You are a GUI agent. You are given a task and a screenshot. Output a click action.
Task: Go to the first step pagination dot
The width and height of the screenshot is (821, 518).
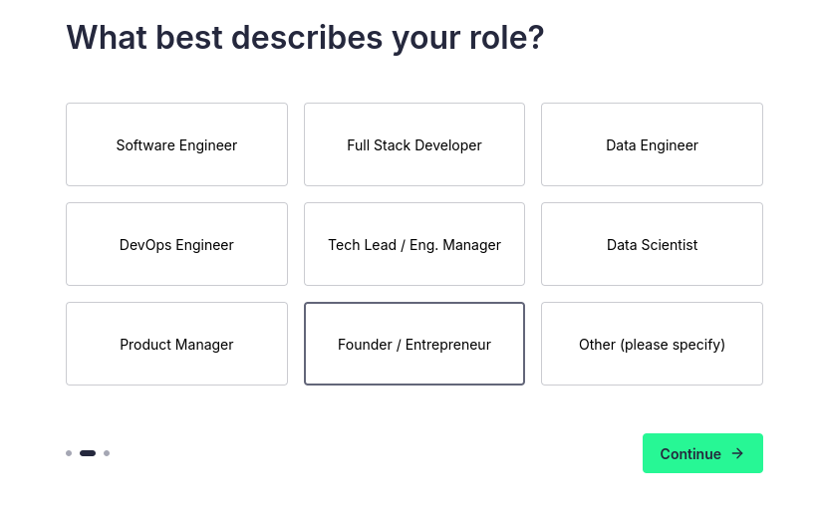[69, 453]
